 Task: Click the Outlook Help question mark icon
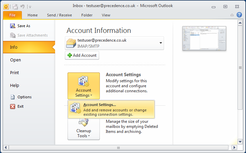(239, 15)
